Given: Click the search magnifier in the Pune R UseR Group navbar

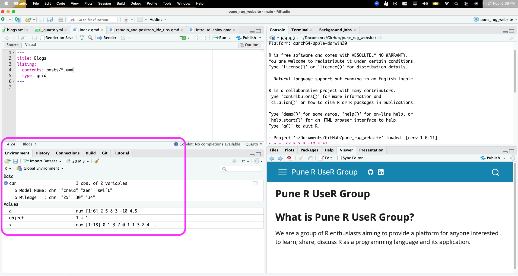Looking at the screenshot, I should (x=495, y=172).
